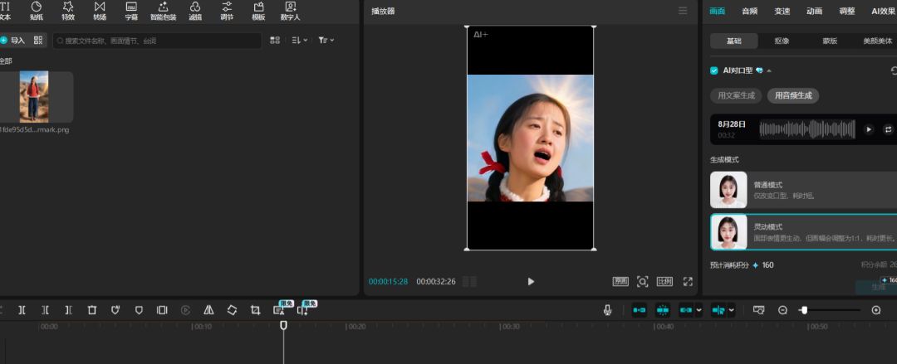Choose 用文案生成 text generation option
Image resolution: width=897 pixels, height=364 pixels.
coord(736,95)
